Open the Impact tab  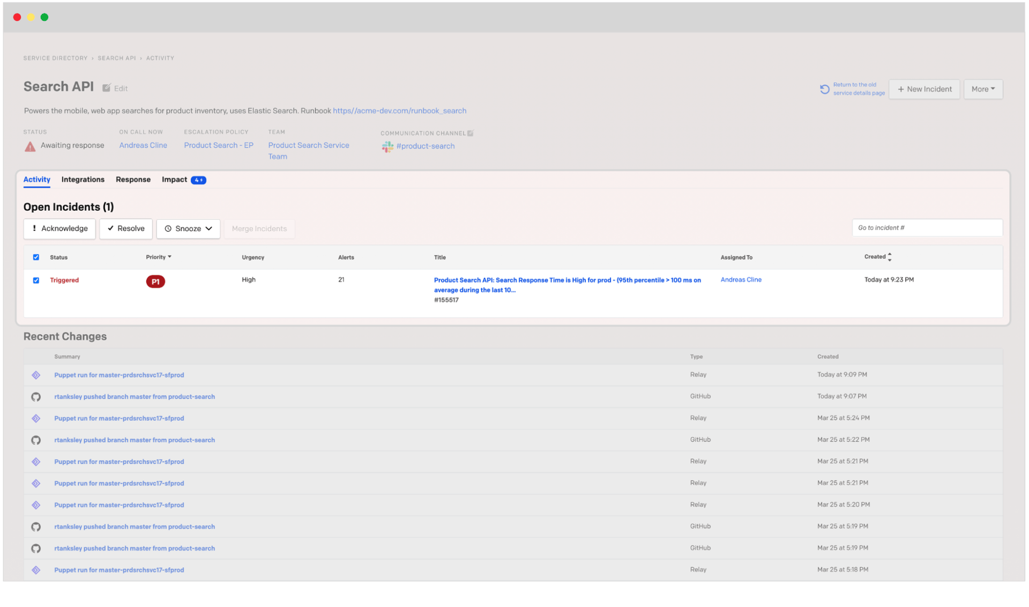pyautogui.click(x=175, y=180)
